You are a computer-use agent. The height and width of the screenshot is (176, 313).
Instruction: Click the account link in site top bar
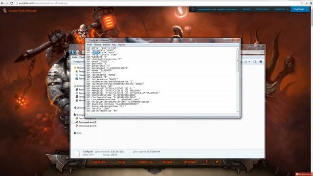point(262,9)
